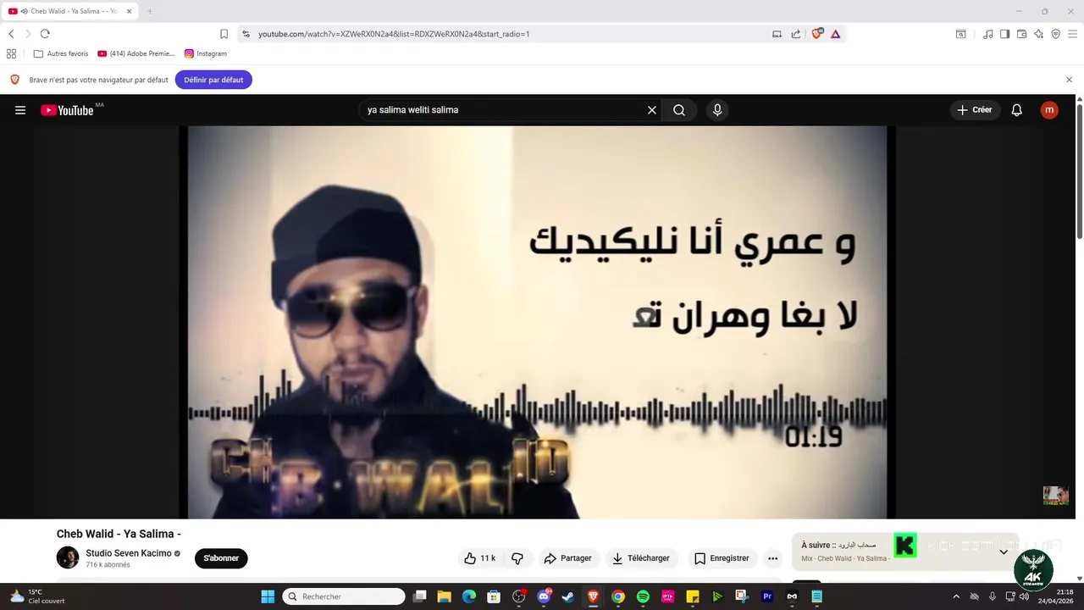Click the Télécharger download button
Viewport: 1084px width, 610px height.
coord(641,558)
